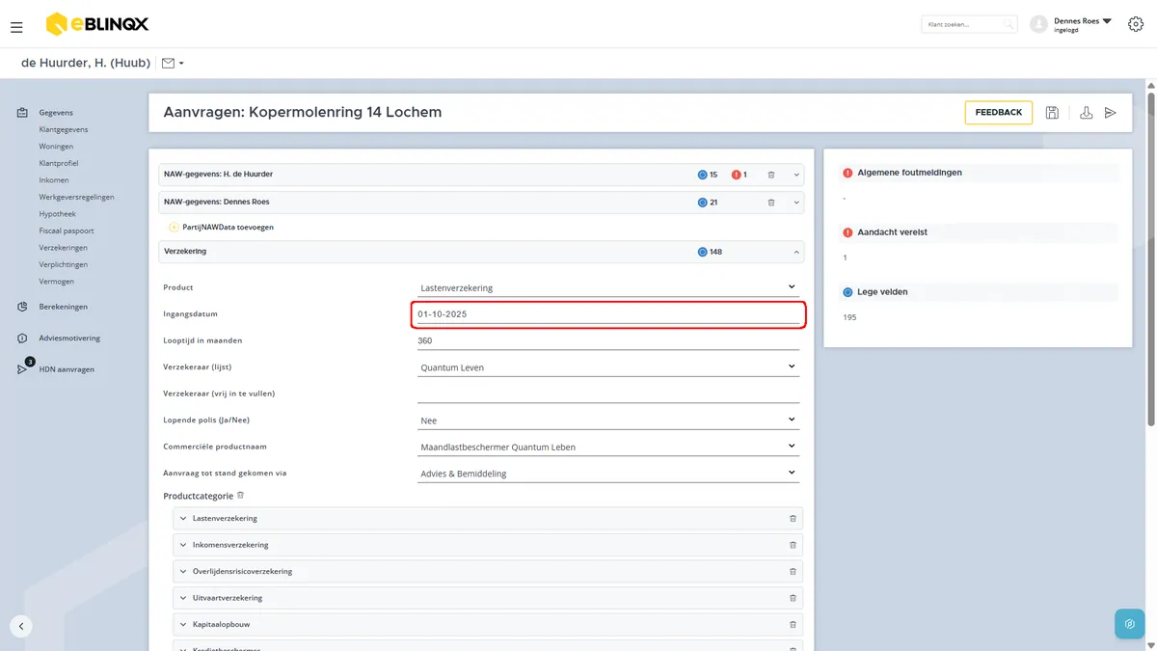Remove the Overlijdensrisicoverzekering category row
Screen dimensions: 1157x651
[793, 572]
